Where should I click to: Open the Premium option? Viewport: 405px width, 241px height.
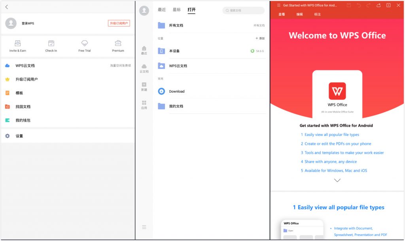(118, 46)
